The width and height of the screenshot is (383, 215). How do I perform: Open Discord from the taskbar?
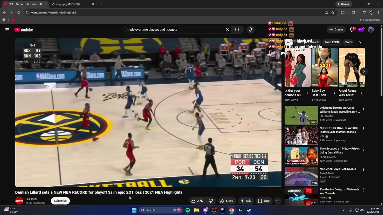coord(205,210)
